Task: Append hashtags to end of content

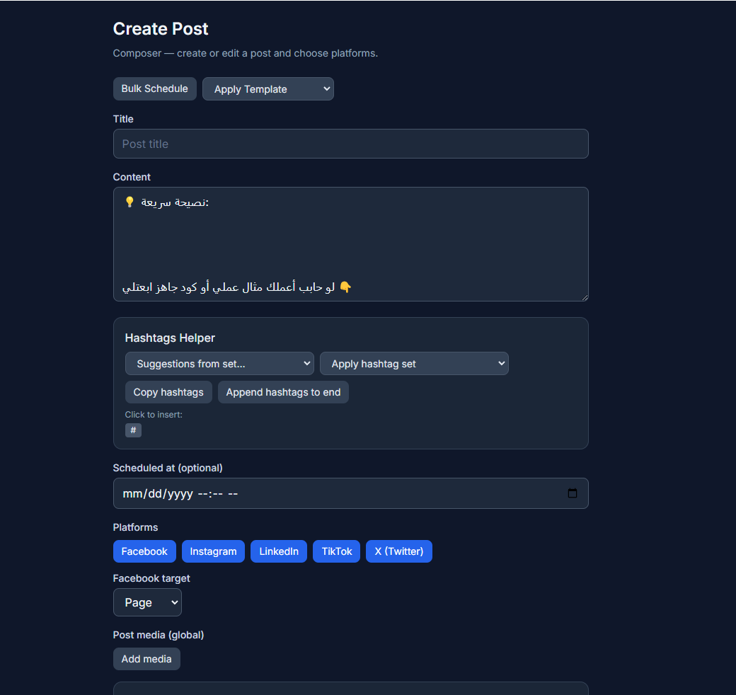Action: (x=283, y=392)
